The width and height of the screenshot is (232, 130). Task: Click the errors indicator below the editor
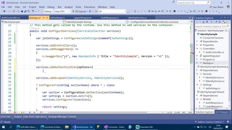click(15, 112)
